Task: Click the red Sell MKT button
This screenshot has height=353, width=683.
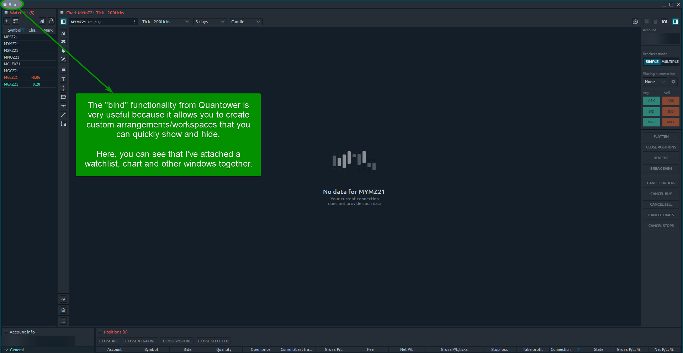Action: pos(671,122)
